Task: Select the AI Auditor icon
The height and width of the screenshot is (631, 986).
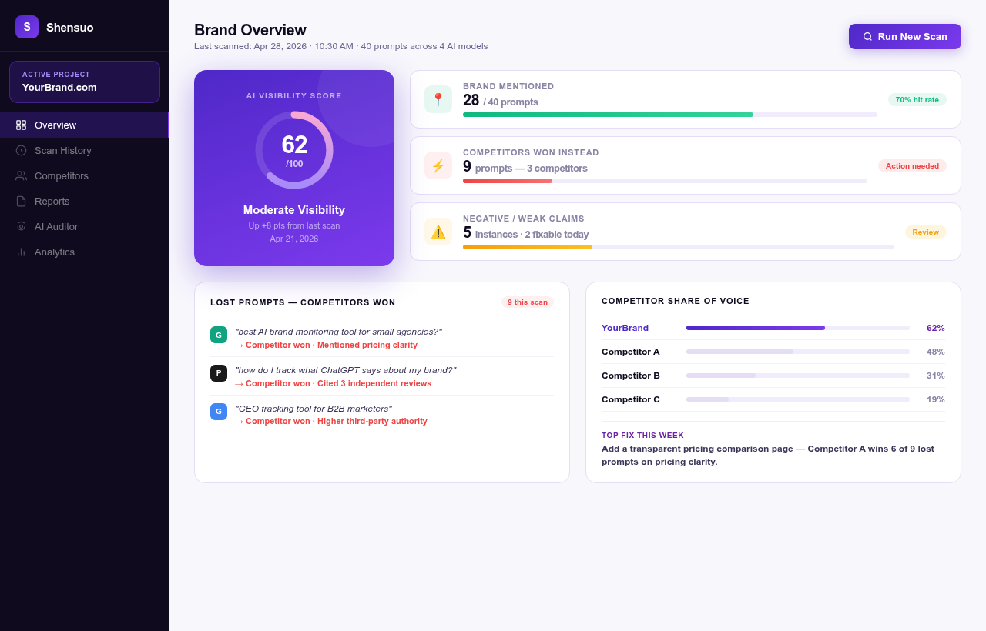Action: 22,226
